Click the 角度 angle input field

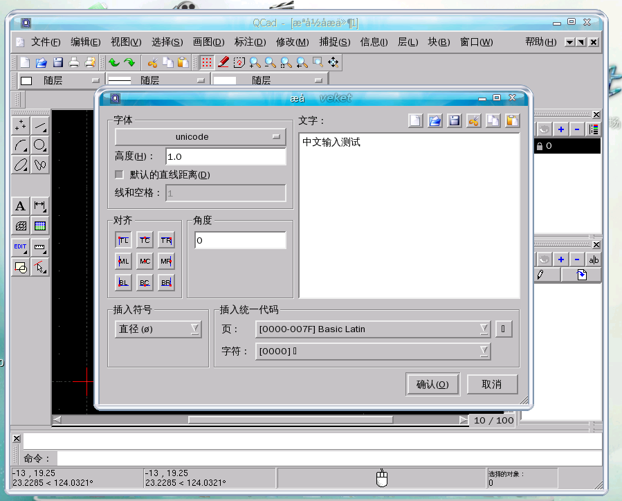click(240, 240)
